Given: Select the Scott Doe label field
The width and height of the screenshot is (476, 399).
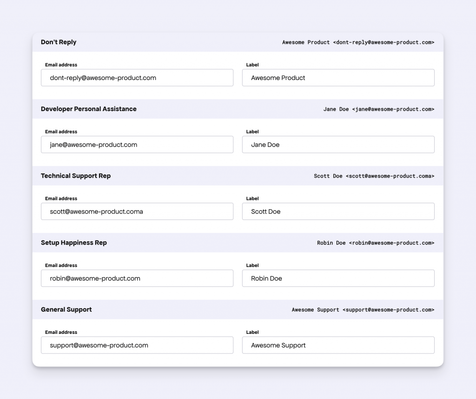Looking at the screenshot, I should 338,211.
